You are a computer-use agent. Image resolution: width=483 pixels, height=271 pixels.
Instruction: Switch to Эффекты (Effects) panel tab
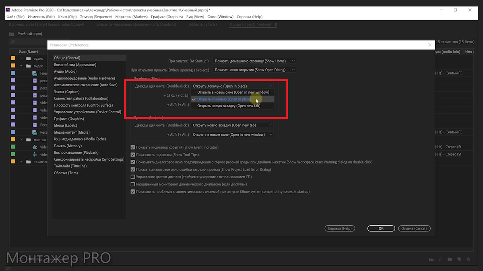coord(203,24)
